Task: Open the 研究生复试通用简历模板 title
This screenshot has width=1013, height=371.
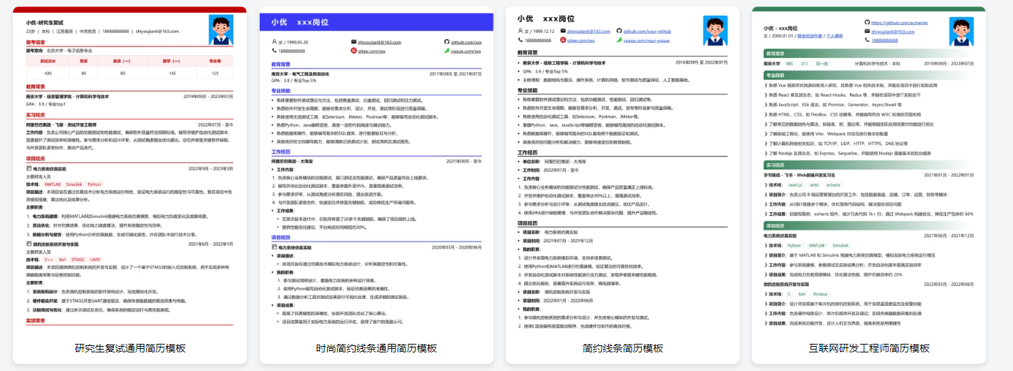Action: click(x=130, y=348)
